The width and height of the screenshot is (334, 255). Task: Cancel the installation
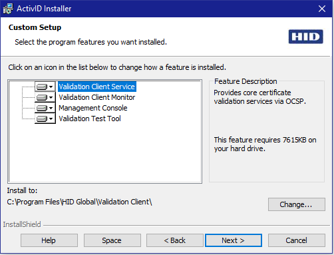coord(297,240)
